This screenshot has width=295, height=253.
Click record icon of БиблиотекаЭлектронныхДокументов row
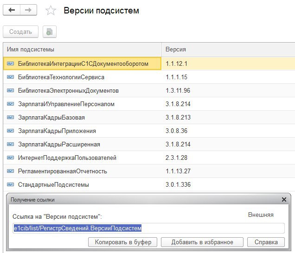(11, 91)
